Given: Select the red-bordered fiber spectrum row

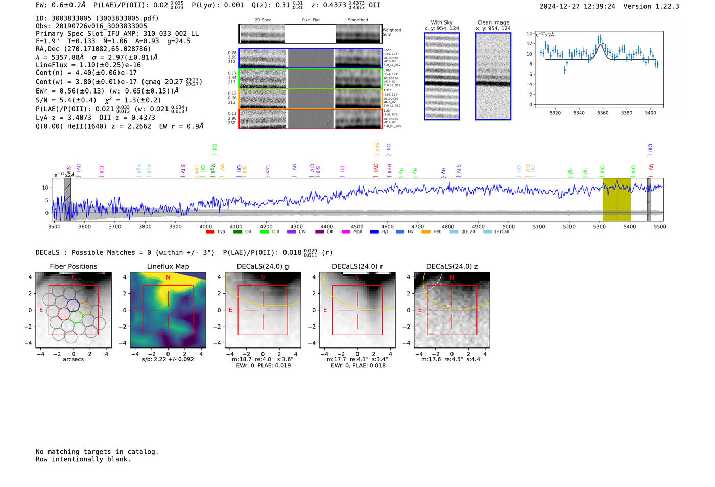Looking at the screenshot, I should tap(310, 119).
